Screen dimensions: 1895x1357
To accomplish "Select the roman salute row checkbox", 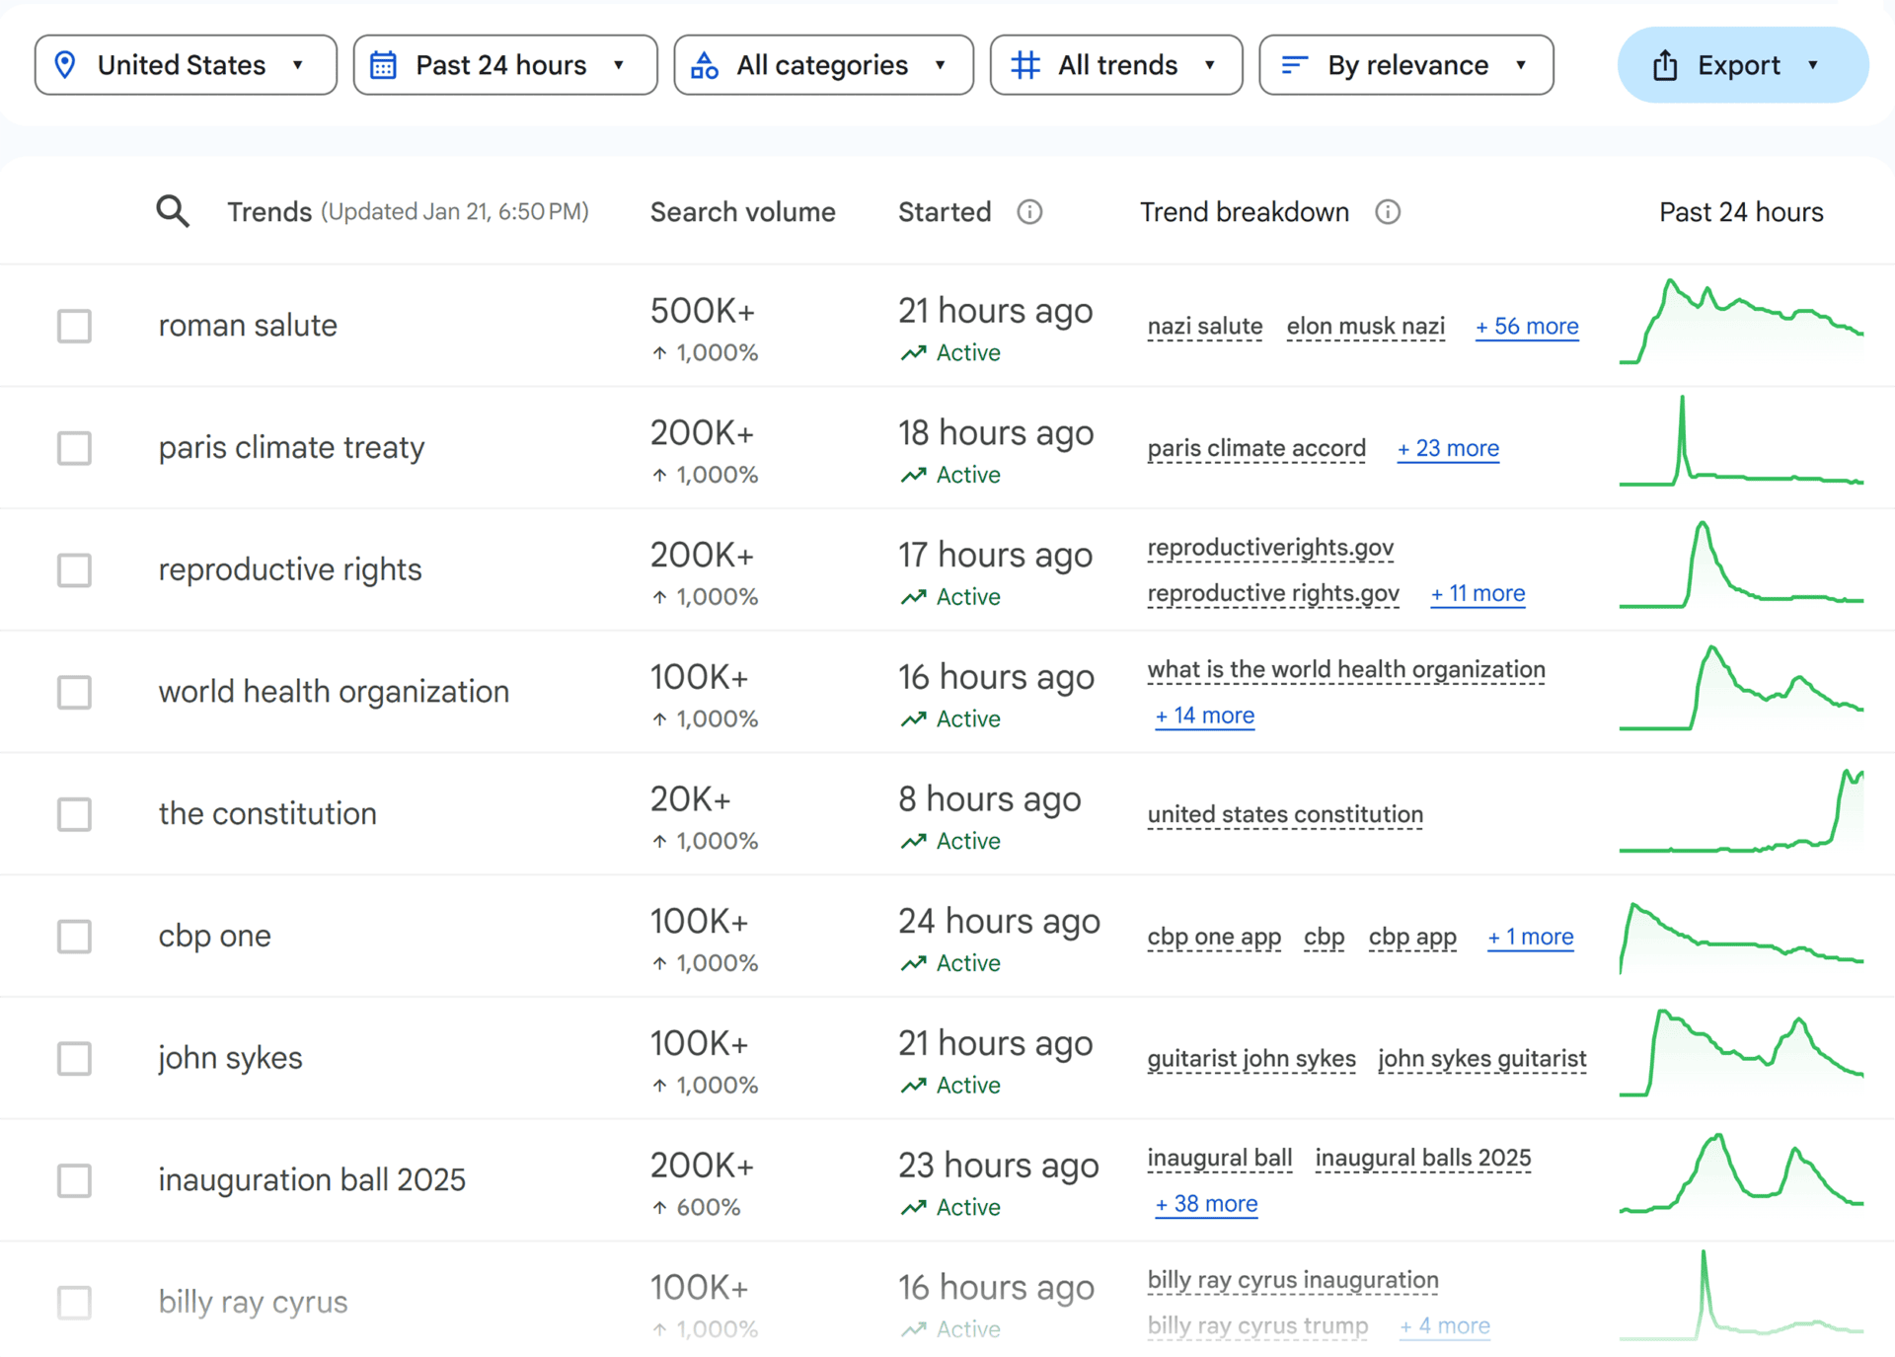I will pos(74,326).
